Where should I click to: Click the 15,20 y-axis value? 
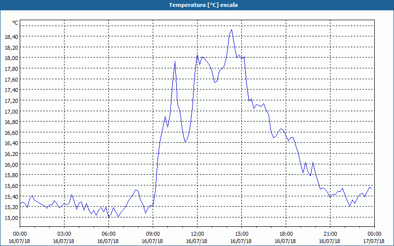point(11,207)
